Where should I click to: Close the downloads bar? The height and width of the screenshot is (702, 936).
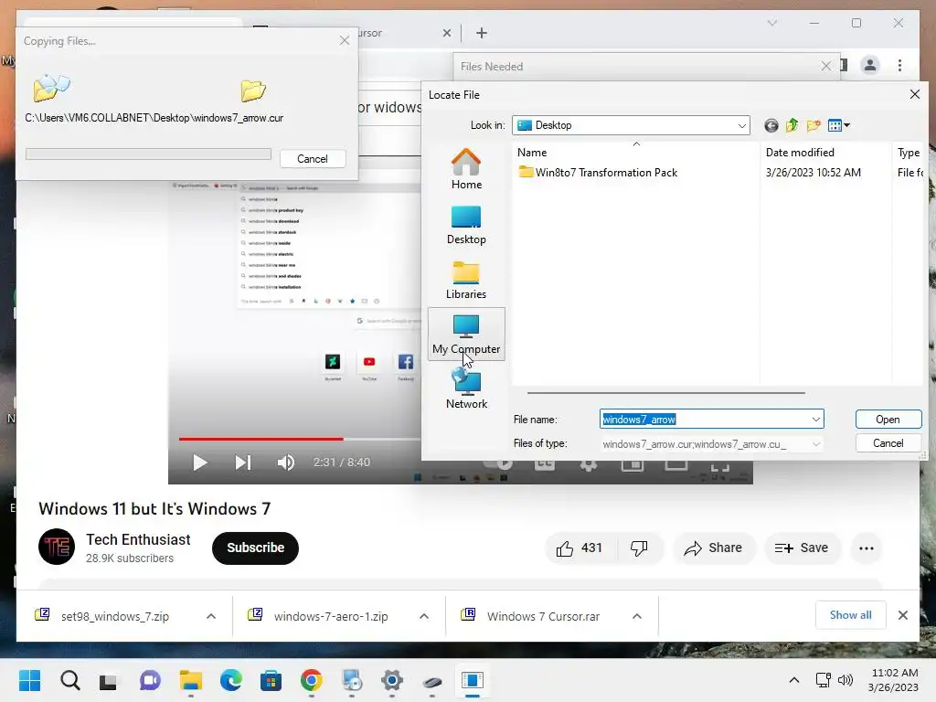point(902,615)
